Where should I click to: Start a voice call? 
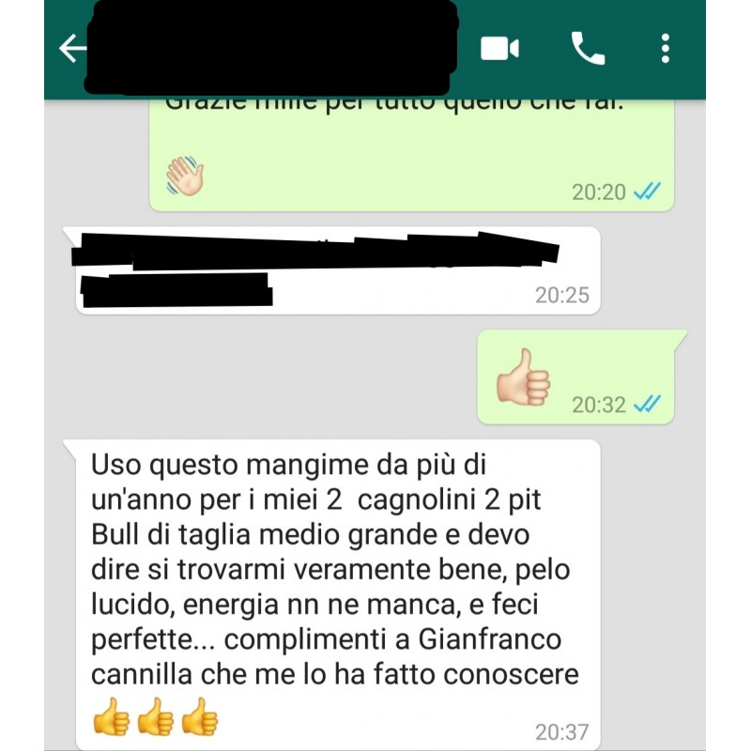(x=588, y=48)
